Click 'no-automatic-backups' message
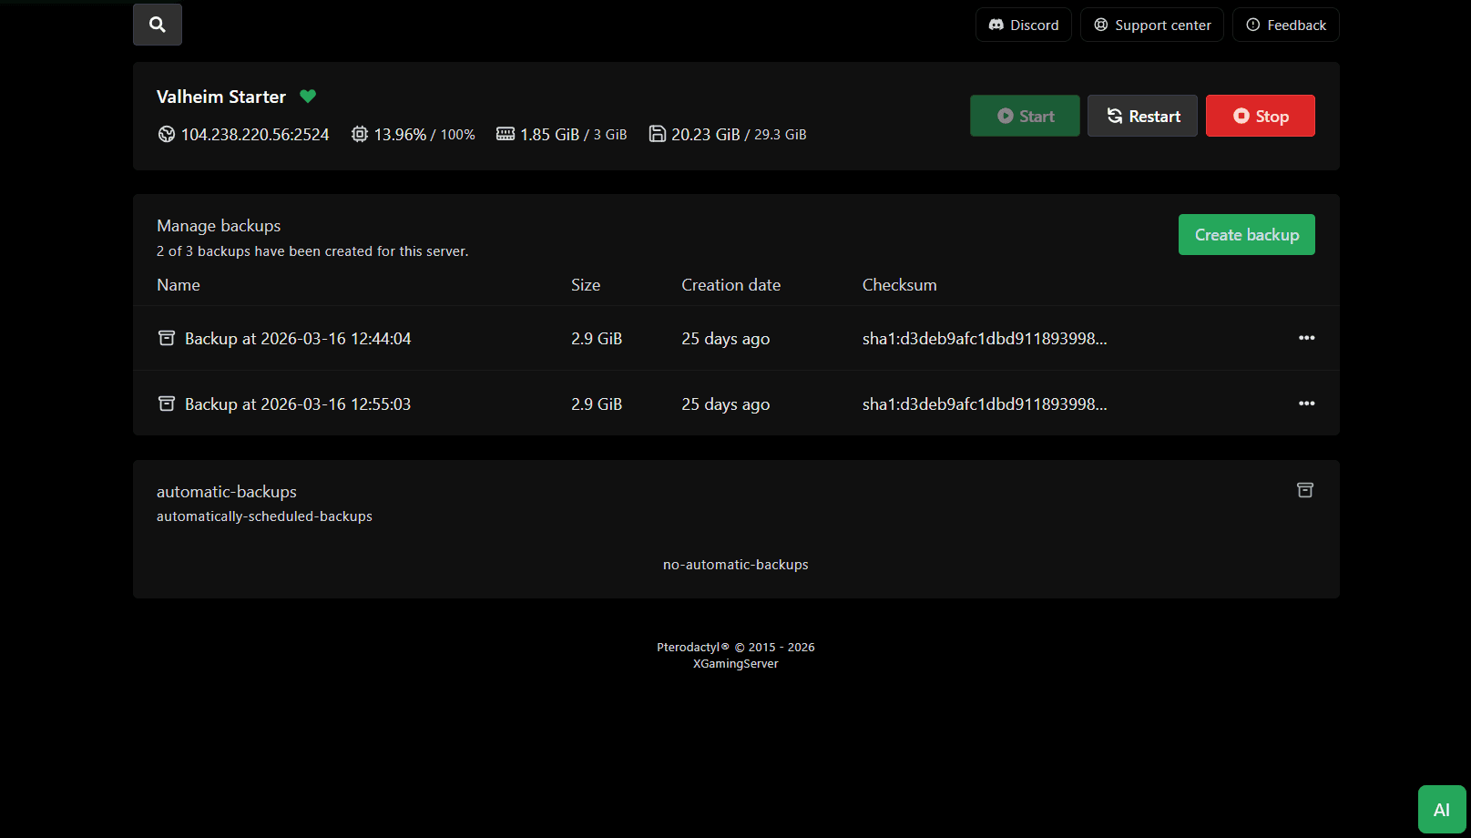The height and width of the screenshot is (838, 1471). point(736,565)
